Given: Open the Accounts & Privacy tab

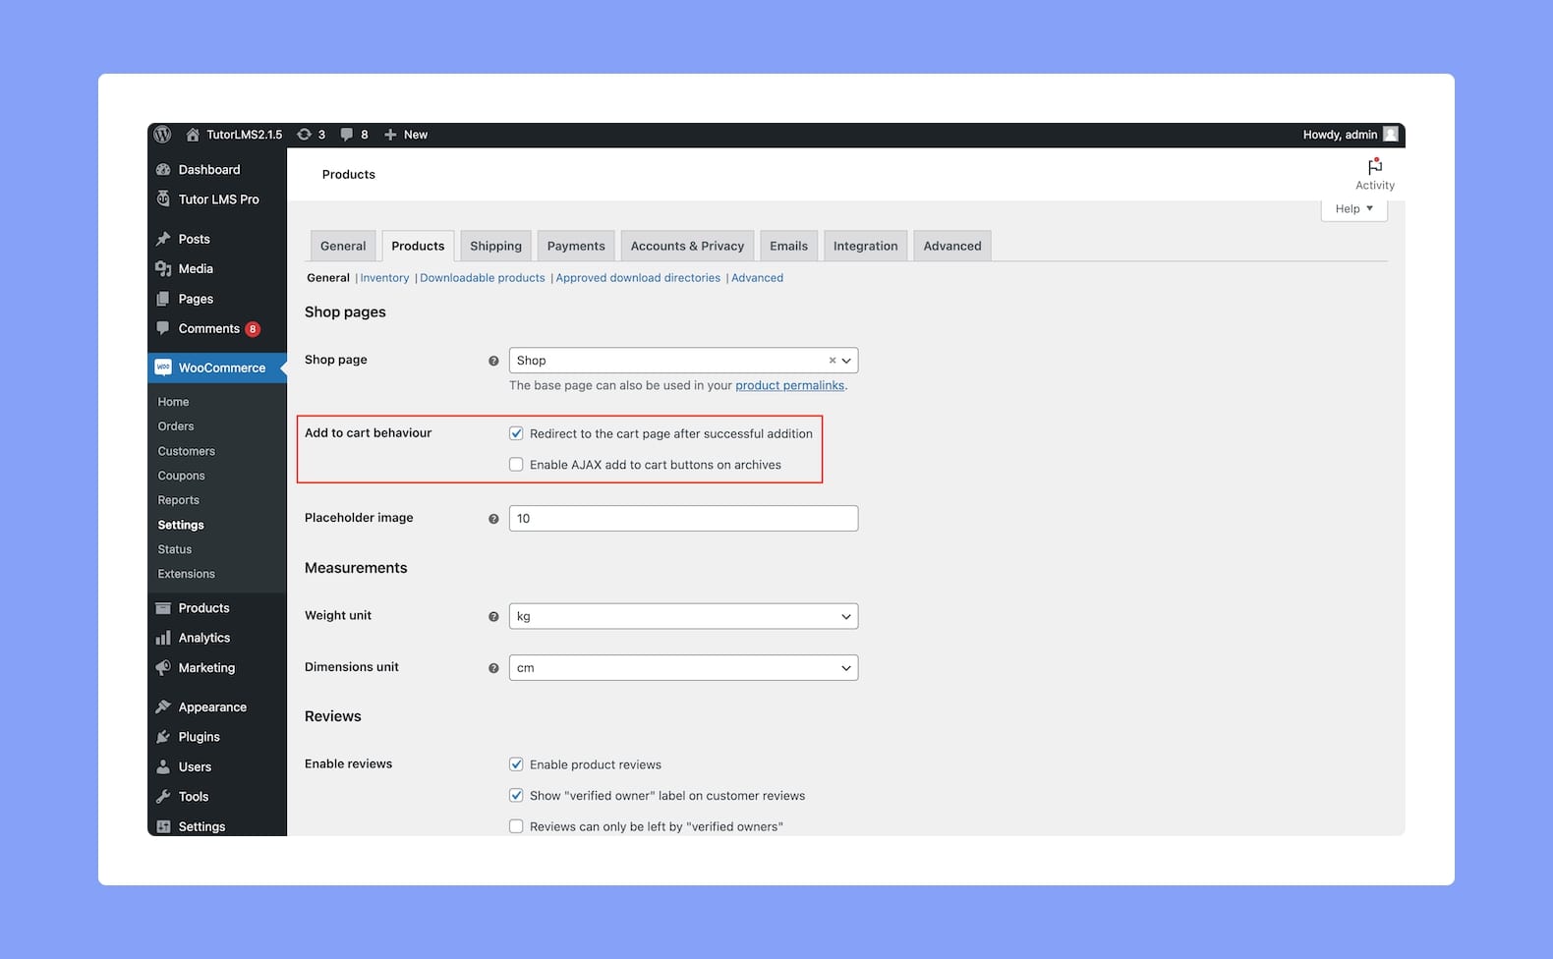Looking at the screenshot, I should tap(687, 246).
